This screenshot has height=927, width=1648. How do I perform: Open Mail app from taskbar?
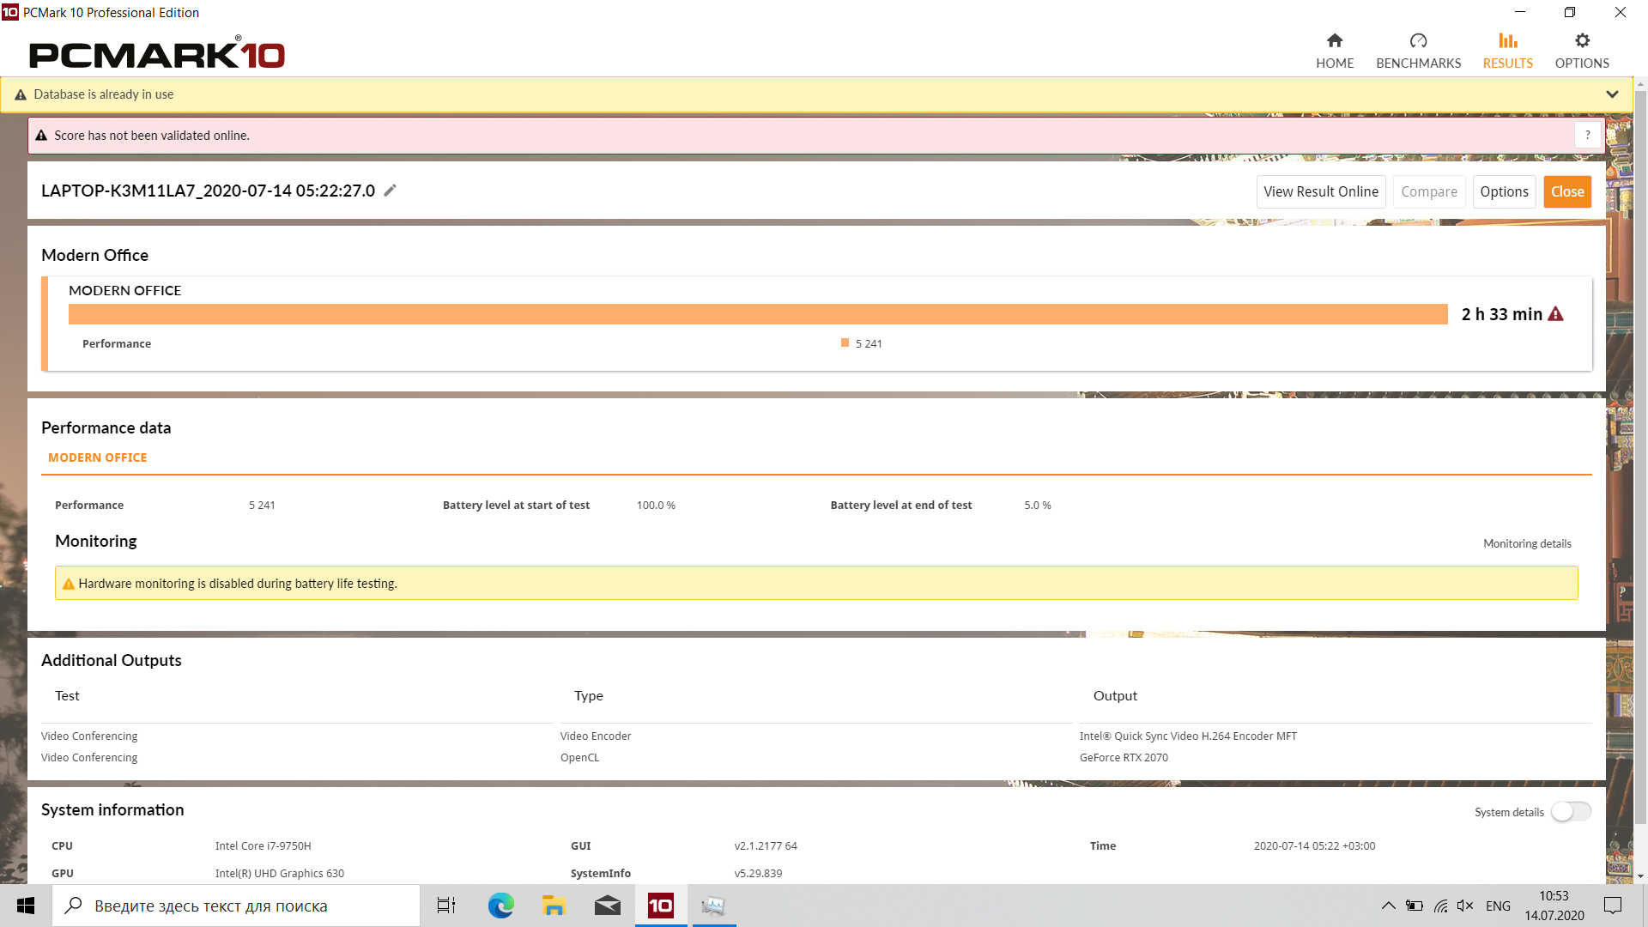pos(607,906)
